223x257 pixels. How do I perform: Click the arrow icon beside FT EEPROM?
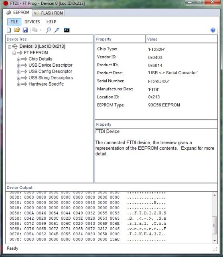pyautogui.click(x=20, y=53)
